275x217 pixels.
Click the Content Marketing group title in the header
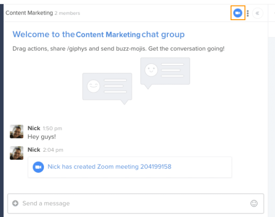tap(29, 13)
